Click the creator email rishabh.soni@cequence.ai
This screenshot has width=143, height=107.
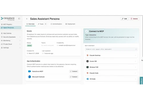click(67, 45)
